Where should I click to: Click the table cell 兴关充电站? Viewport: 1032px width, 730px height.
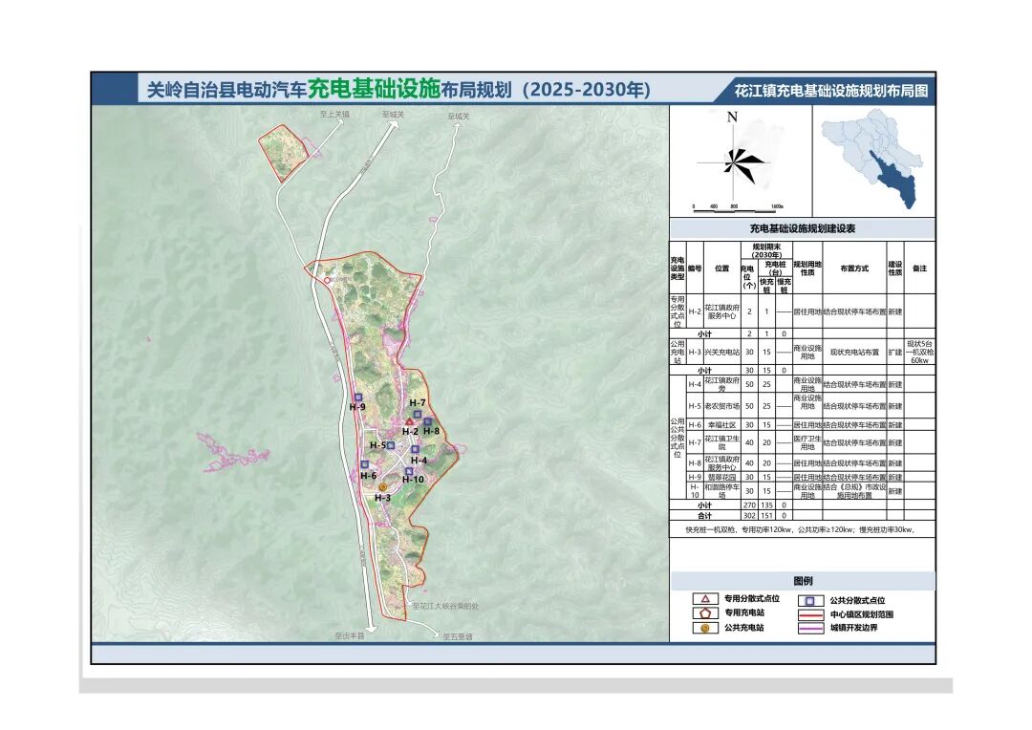tap(722, 353)
